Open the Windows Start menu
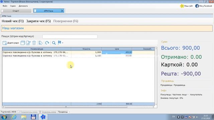This screenshot has width=214, height=120. pos(4,117)
